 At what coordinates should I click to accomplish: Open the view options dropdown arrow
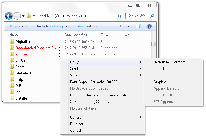[x=129, y=26]
